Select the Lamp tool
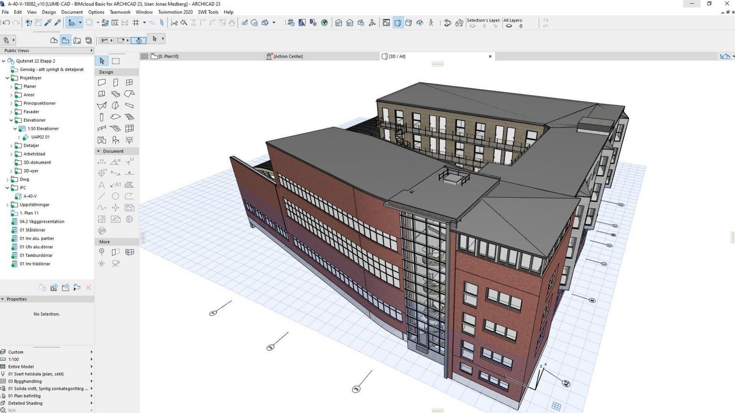The image size is (735, 413). [129, 140]
